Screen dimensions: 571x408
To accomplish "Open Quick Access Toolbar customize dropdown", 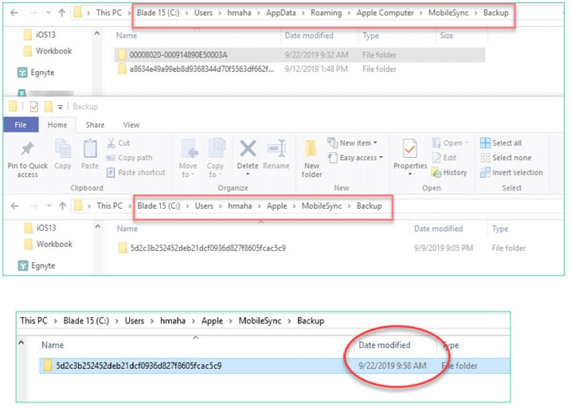I will click(x=60, y=107).
